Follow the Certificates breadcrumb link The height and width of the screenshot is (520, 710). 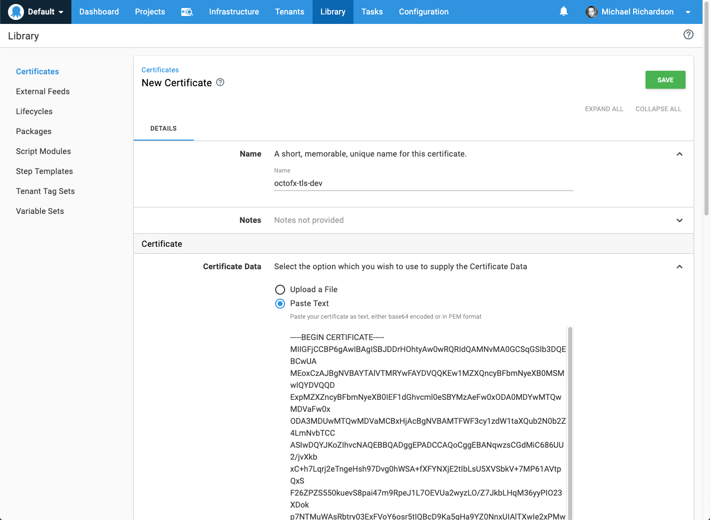160,70
